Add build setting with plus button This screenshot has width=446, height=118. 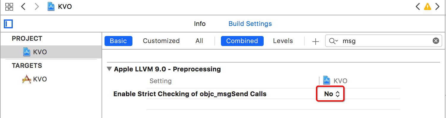click(x=315, y=41)
